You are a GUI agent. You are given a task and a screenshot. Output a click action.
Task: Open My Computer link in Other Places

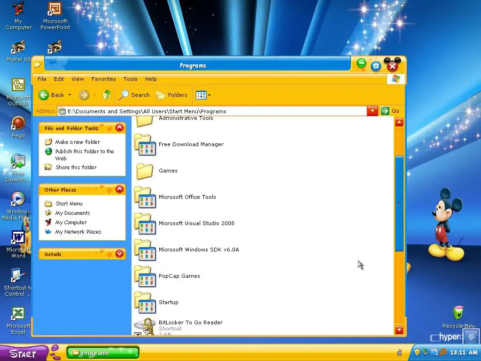point(71,222)
